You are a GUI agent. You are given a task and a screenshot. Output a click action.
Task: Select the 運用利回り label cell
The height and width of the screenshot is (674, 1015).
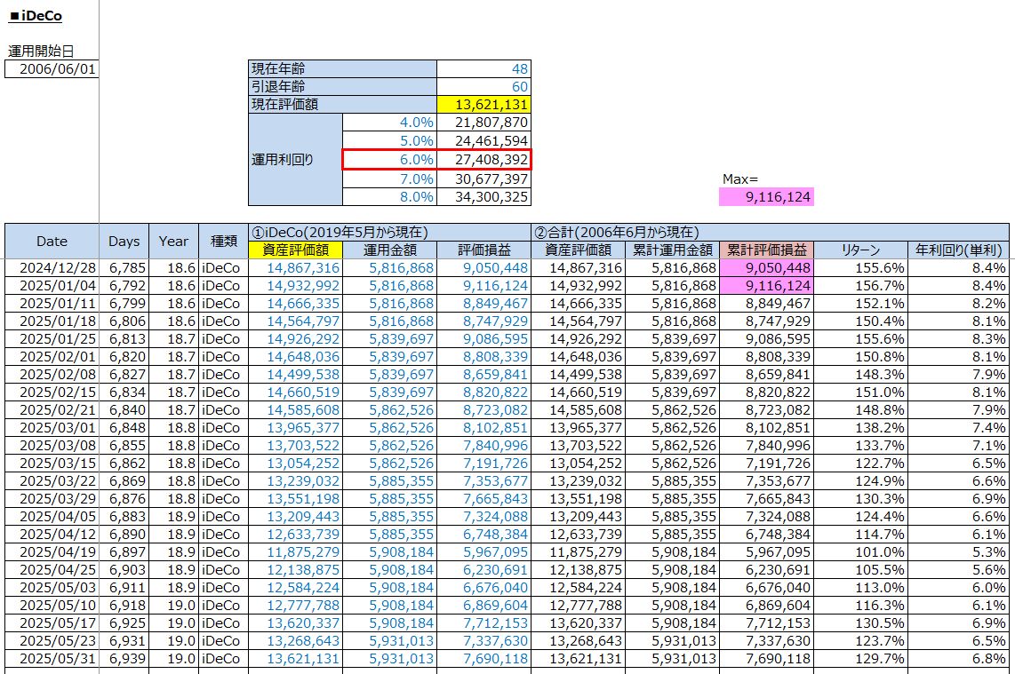pyautogui.click(x=295, y=160)
